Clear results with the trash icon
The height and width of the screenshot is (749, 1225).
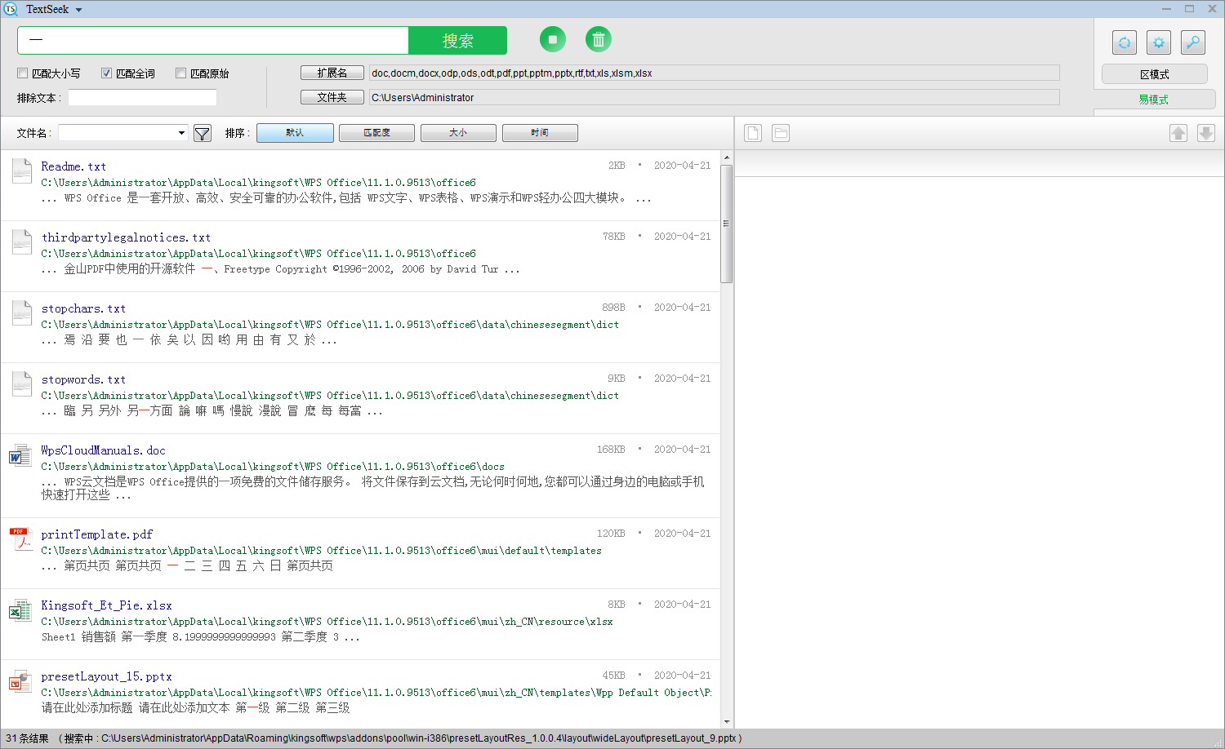(598, 39)
